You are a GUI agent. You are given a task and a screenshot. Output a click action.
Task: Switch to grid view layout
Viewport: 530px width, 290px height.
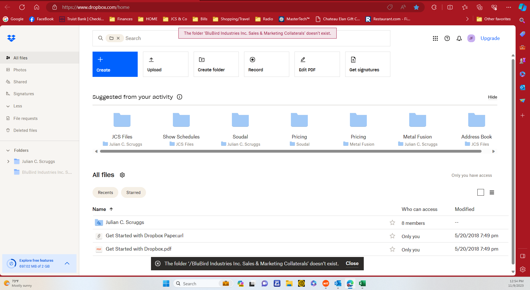pyautogui.click(x=481, y=192)
